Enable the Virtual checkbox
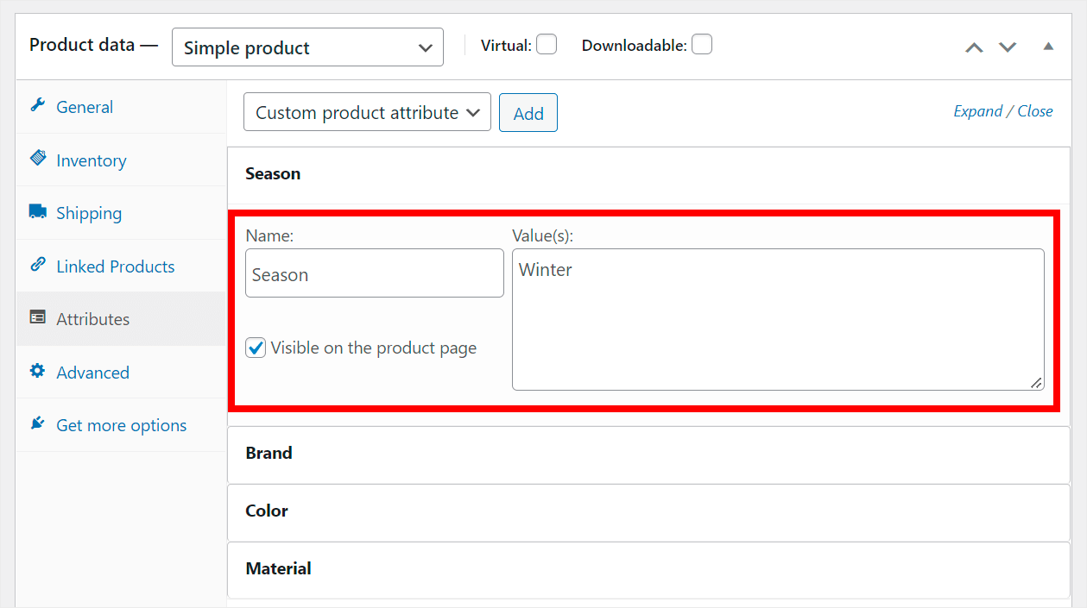Screen dimensions: 1087x608 pos(547,44)
